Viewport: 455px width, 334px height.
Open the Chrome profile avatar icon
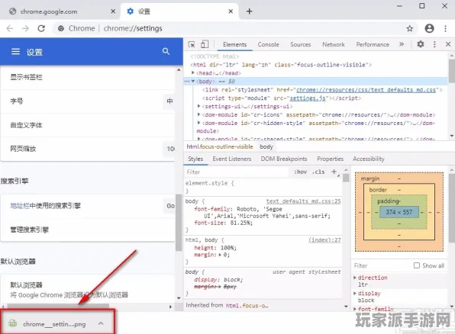[x=430, y=28]
